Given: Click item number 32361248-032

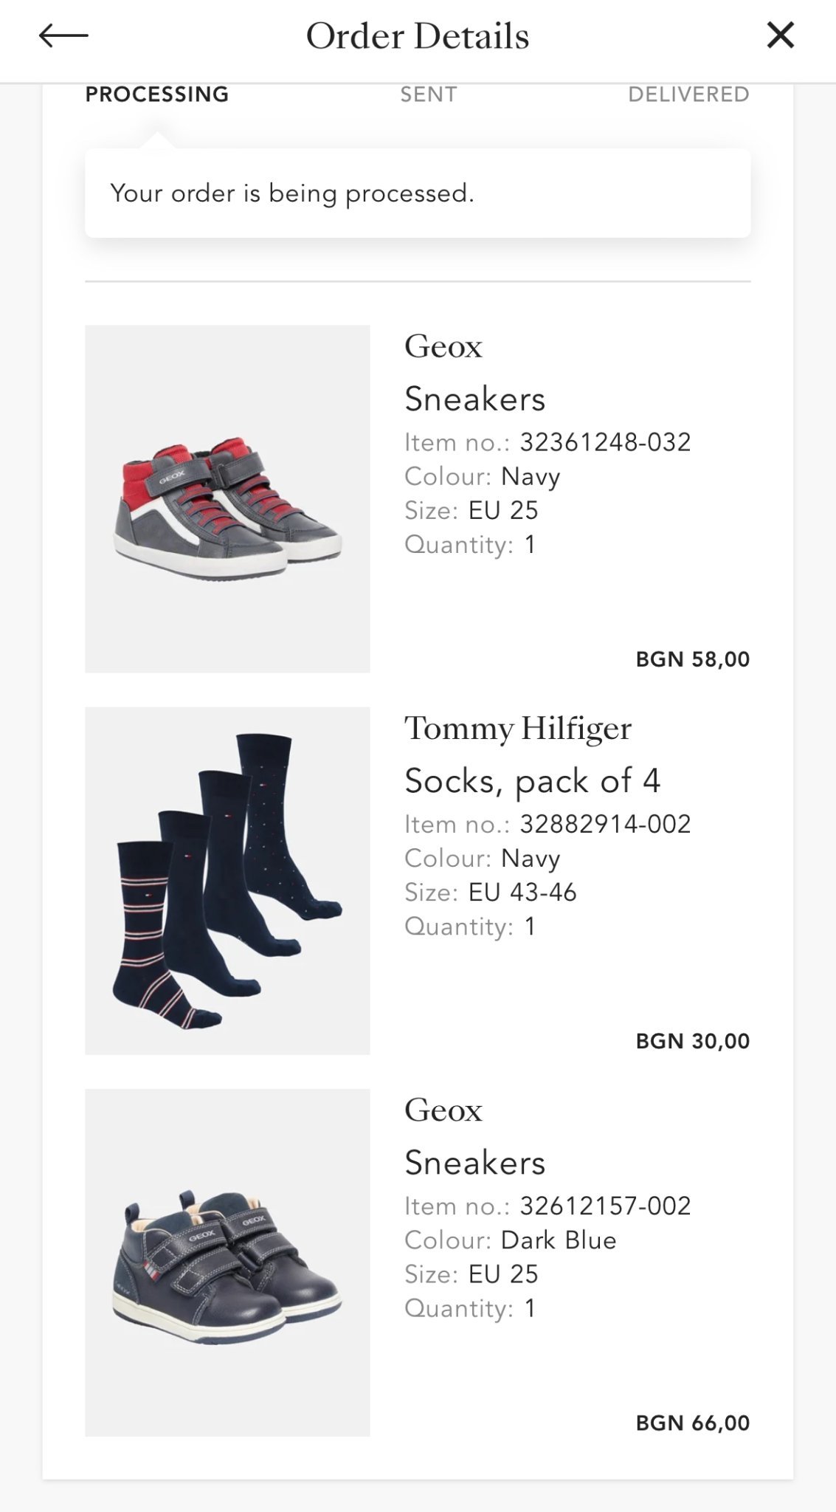Looking at the screenshot, I should (605, 442).
